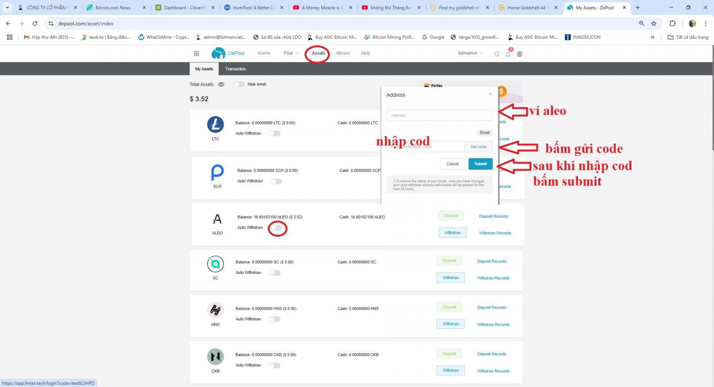View site information icon in address bar

(x=51, y=23)
